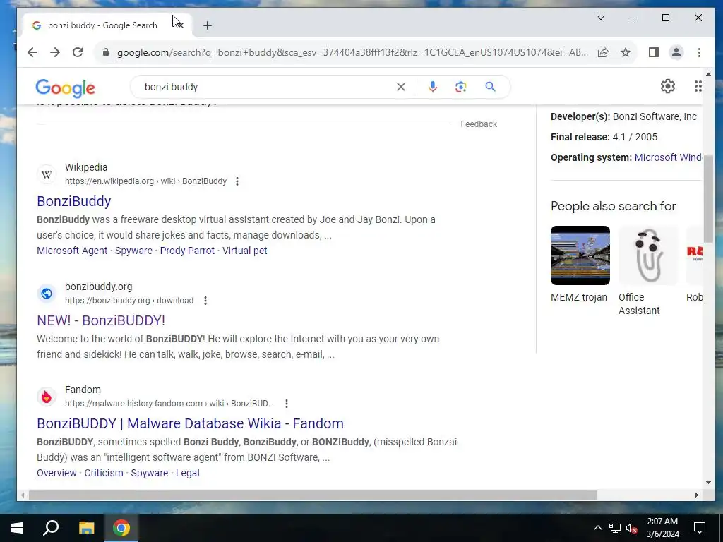Go to Google home via logo

[x=66, y=88]
